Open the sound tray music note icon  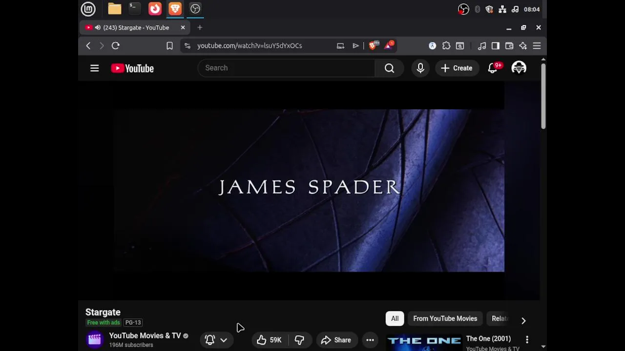[x=515, y=9]
